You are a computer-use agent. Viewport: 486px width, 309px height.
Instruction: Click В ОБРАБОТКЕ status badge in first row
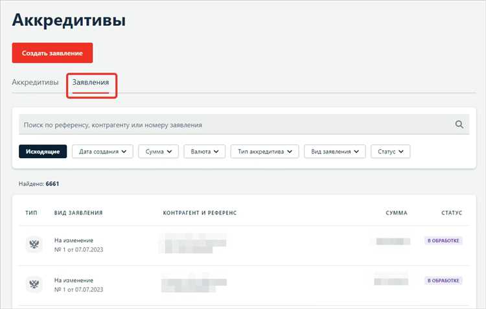(443, 240)
